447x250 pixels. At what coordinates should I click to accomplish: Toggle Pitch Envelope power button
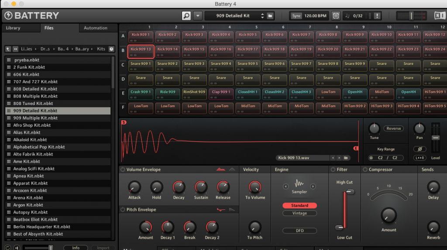[123, 209]
